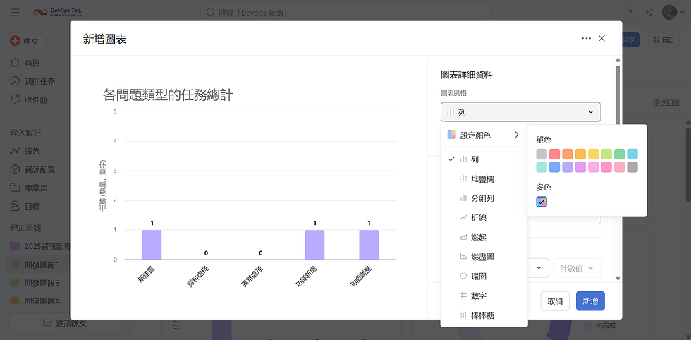The height and width of the screenshot is (340, 691).
Task: Pick the red single color swatch
Action: [x=554, y=154]
